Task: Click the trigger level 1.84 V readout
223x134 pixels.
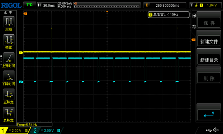Action: pos(212,5)
